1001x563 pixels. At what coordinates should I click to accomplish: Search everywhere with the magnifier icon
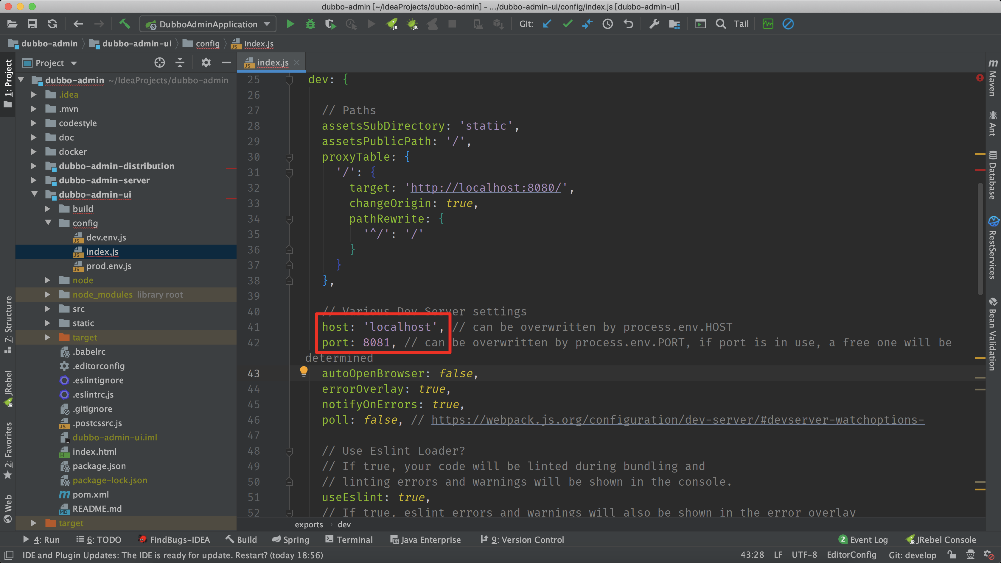pyautogui.click(x=721, y=24)
